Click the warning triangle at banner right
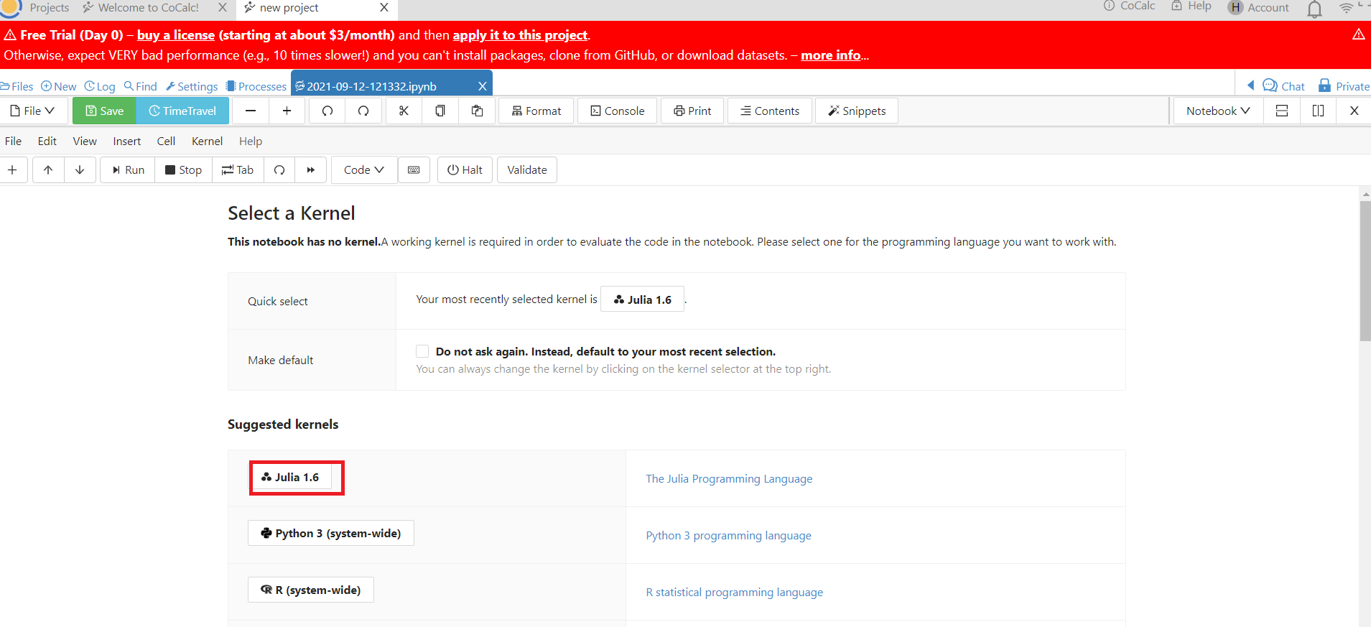This screenshot has height=627, width=1371. [x=1359, y=34]
